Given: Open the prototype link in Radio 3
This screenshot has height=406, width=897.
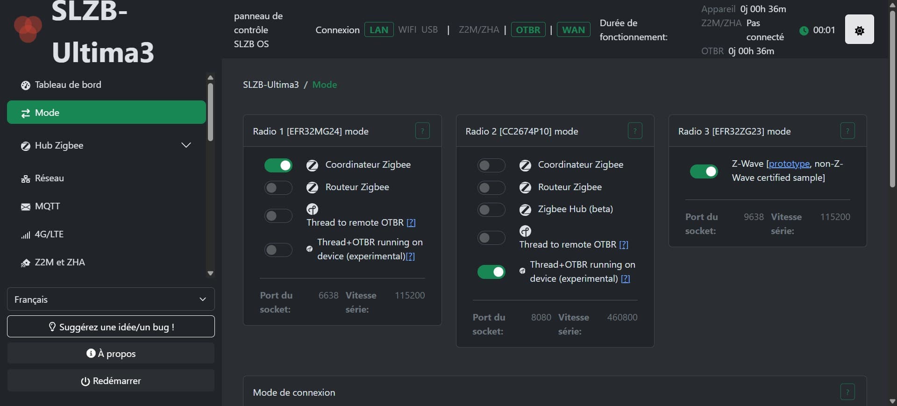Looking at the screenshot, I should 789,164.
